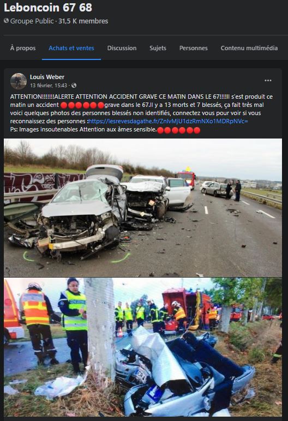
Task: Open the Leboncoin 67 68 group title
Action: (x=48, y=8)
